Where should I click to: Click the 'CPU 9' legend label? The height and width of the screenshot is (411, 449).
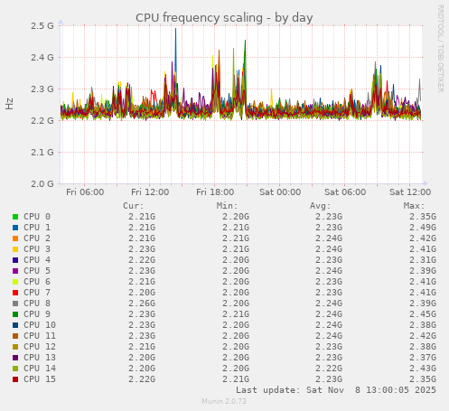[x=37, y=314]
